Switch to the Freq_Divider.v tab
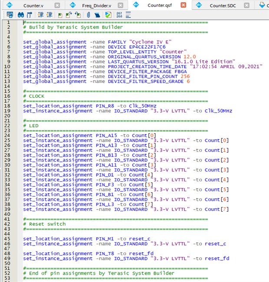The image size is (269, 282). click(96, 5)
